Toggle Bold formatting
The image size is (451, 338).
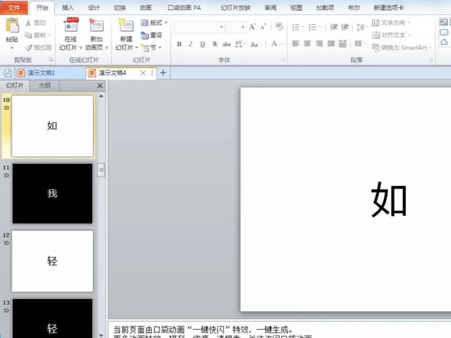(x=179, y=44)
